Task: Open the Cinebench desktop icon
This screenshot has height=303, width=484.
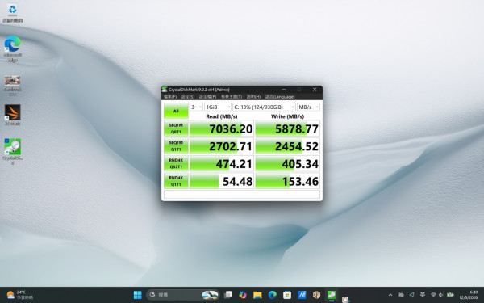Action: coord(13,86)
